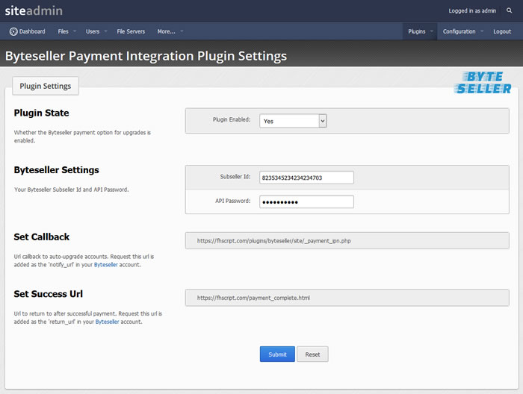Click the 'Plugin Enabled:' label

coord(232,119)
